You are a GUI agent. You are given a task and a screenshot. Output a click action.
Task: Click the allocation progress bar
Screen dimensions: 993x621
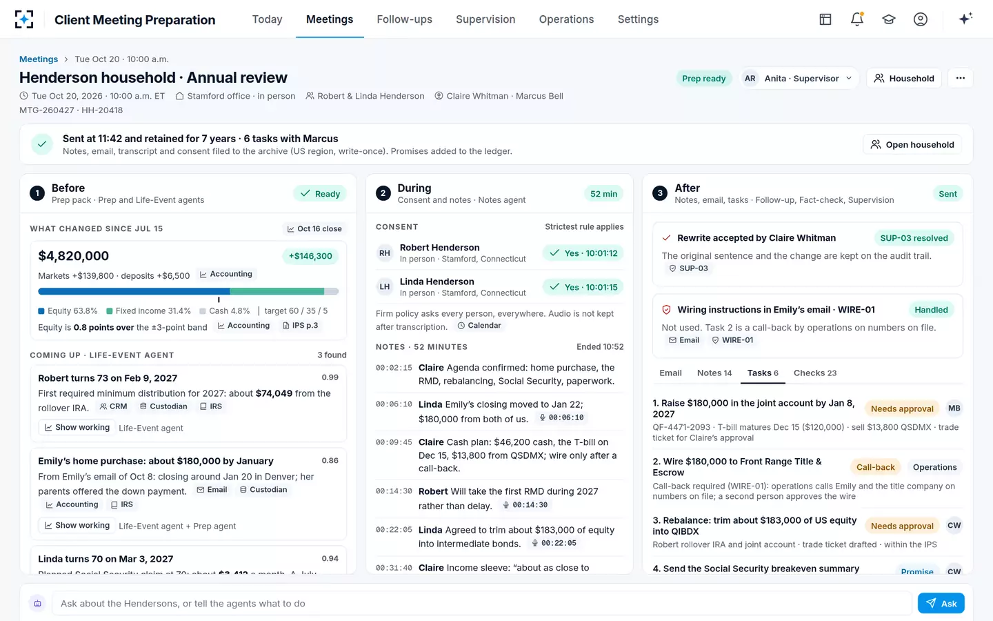[188, 292]
